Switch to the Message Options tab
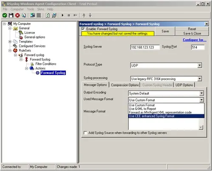This screenshot has width=212, height=171. click(95, 85)
